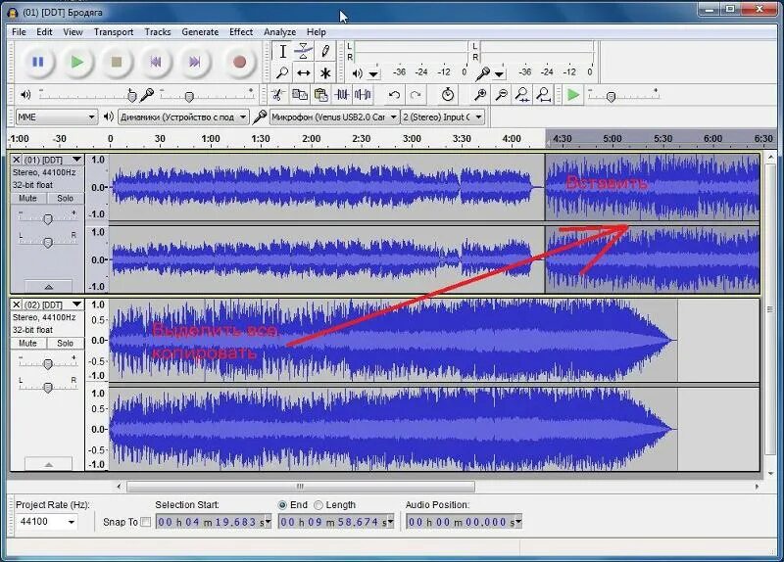Open the playback device dropdown (Динамики)

(x=183, y=117)
